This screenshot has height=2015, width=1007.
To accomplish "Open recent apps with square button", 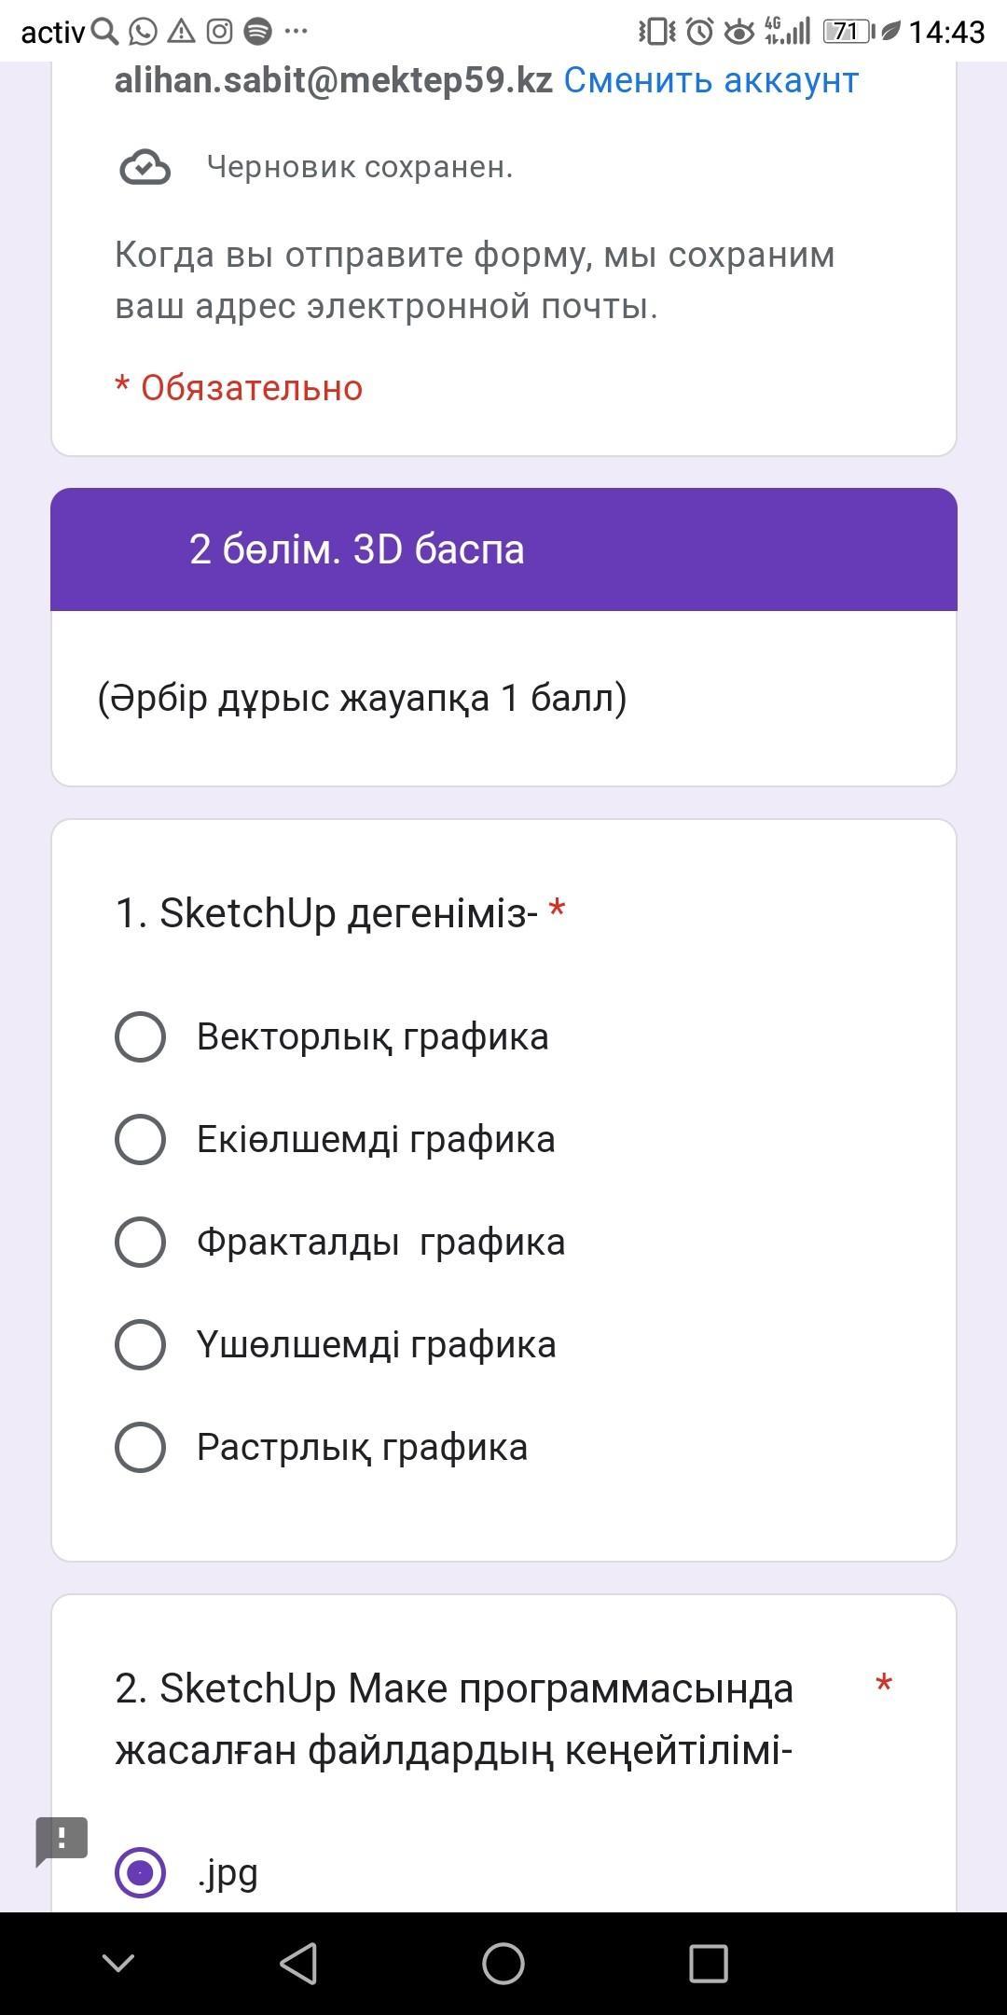I will pos(708,1964).
